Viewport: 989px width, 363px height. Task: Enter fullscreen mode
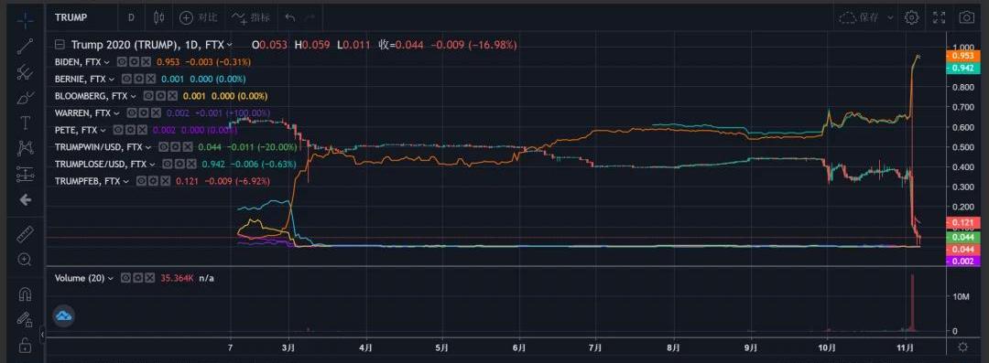940,17
